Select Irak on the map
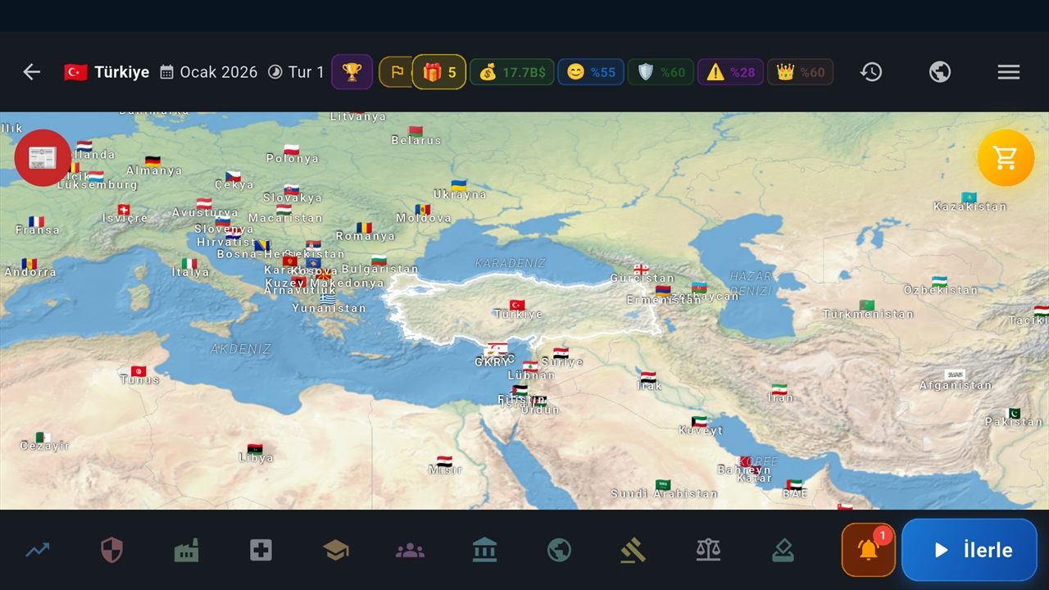The image size is (1049, 590). (649, 381)
